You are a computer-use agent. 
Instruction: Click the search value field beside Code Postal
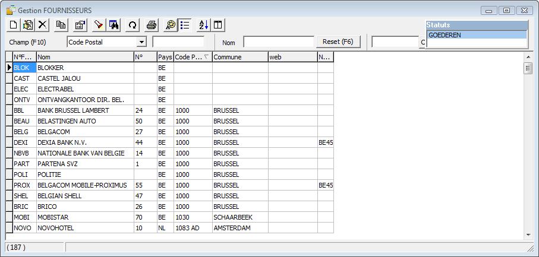(x=178, y=42)
